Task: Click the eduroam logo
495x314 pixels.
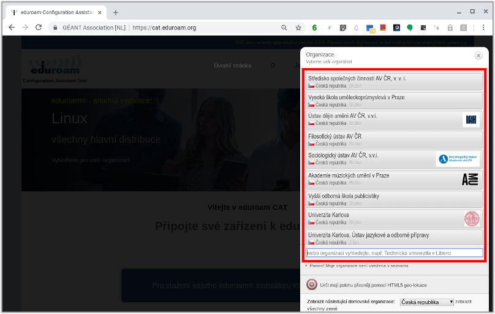Action: (x=55, y=66)
